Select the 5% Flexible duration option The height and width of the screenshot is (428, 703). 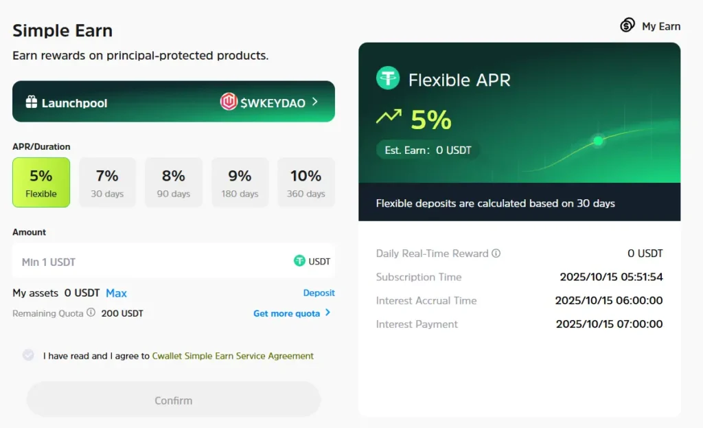coord(41,182)
